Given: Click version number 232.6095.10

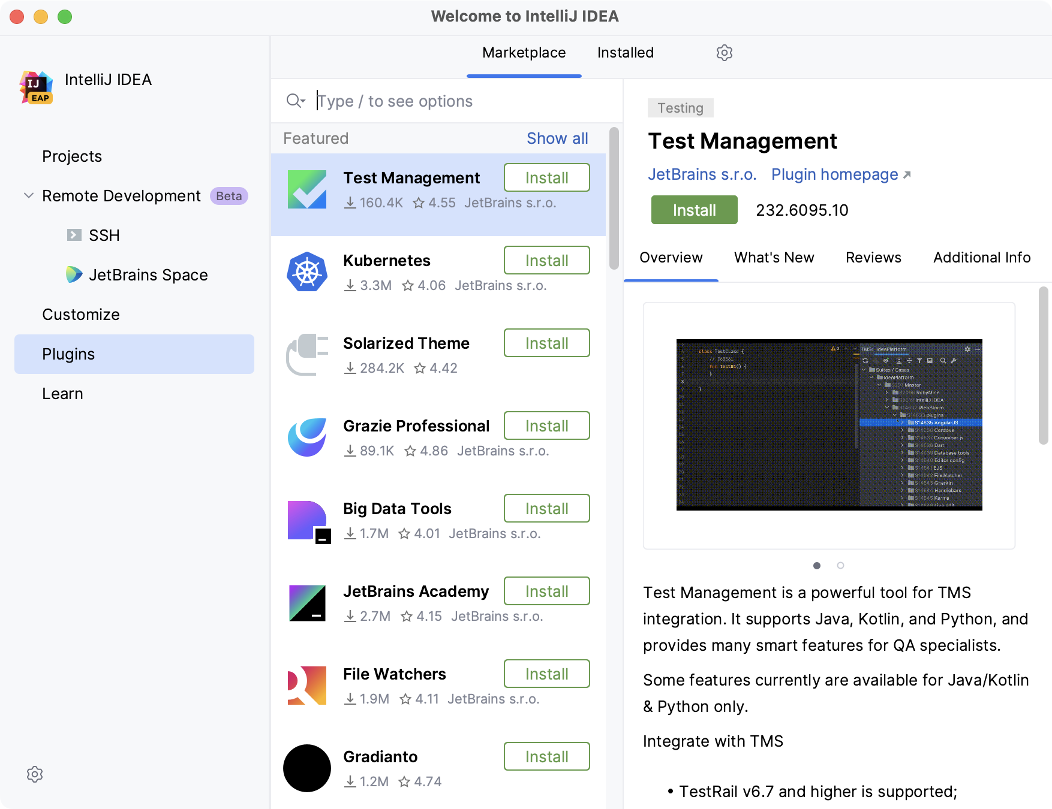Looking at the screenshot, I should [x=802, y=210].
